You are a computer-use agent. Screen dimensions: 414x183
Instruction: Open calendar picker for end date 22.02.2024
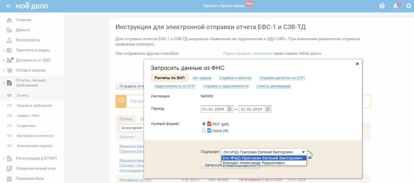(x=268, y=109)
